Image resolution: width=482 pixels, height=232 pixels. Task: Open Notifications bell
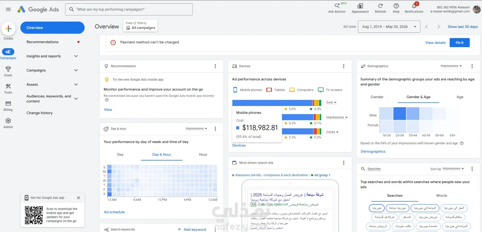click(414, 8)
